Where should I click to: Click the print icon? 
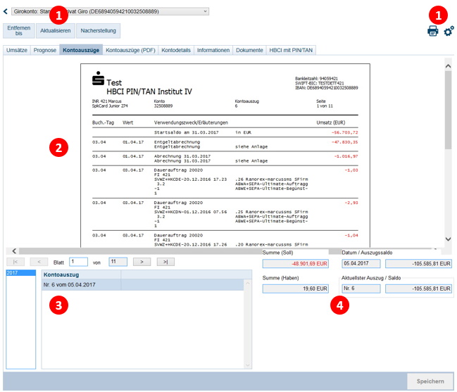coord(432,30)
